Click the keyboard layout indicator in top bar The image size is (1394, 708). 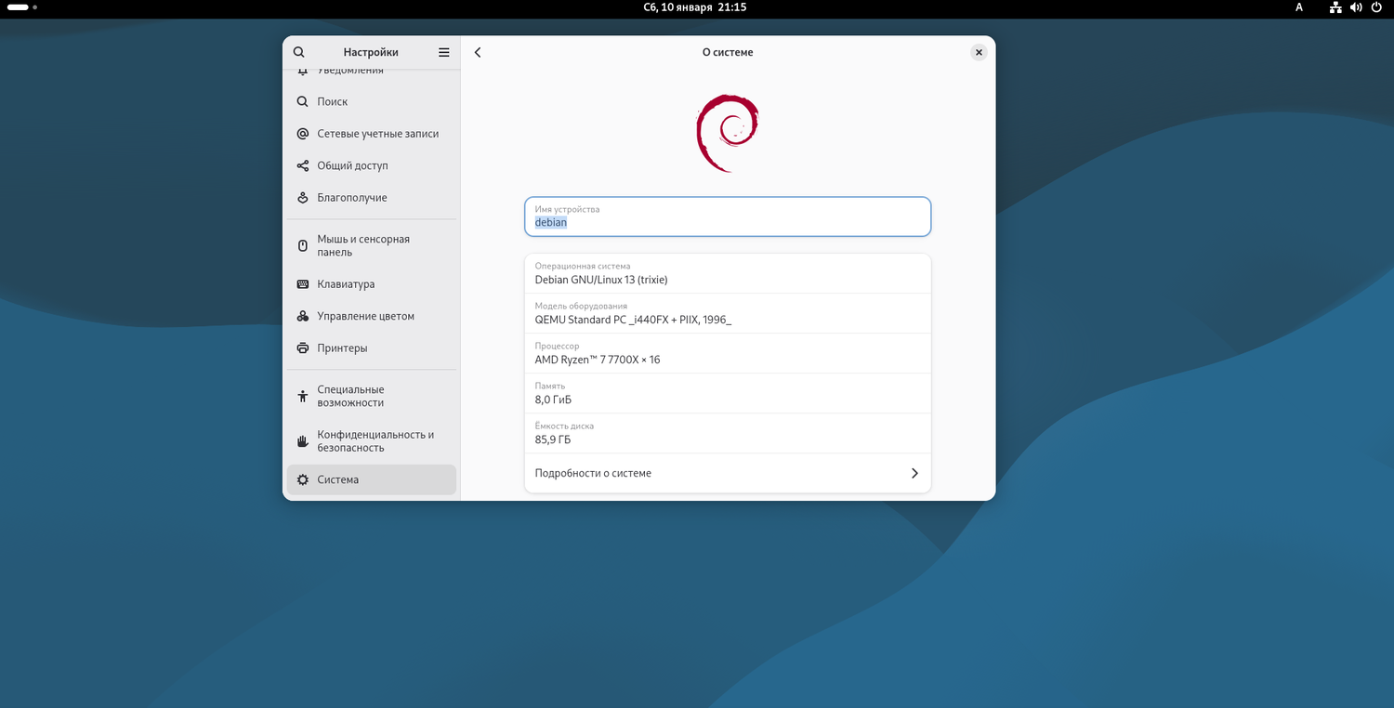pyautogui.click(x=1299, y=7)
